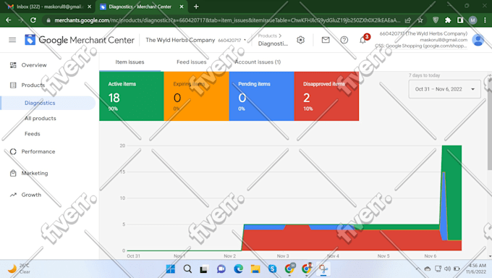This screenshot has width=492, height=278.
Task: Click the green Active items card
Action: click(x=132, y=96)
